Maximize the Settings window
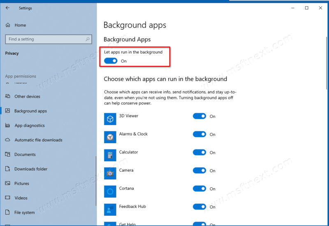This screenshot has width=329, height=226. click(306, 8)
